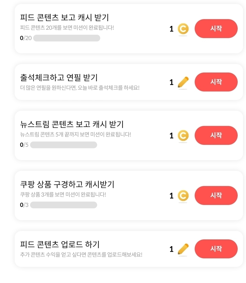Screen dimensions: 246x283
Task: Click the cash coin icon for 피드 콘텐츠 보고 캐시 받기
Action: tap(183, 29)
